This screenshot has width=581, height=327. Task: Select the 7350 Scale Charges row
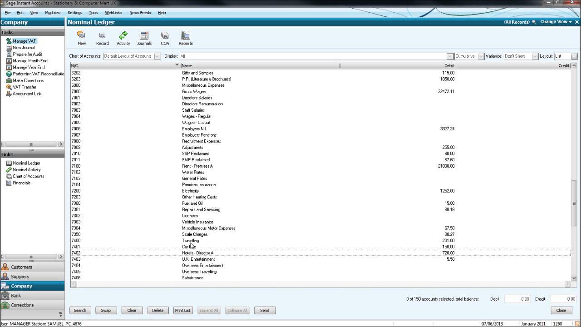coord(320,234)
